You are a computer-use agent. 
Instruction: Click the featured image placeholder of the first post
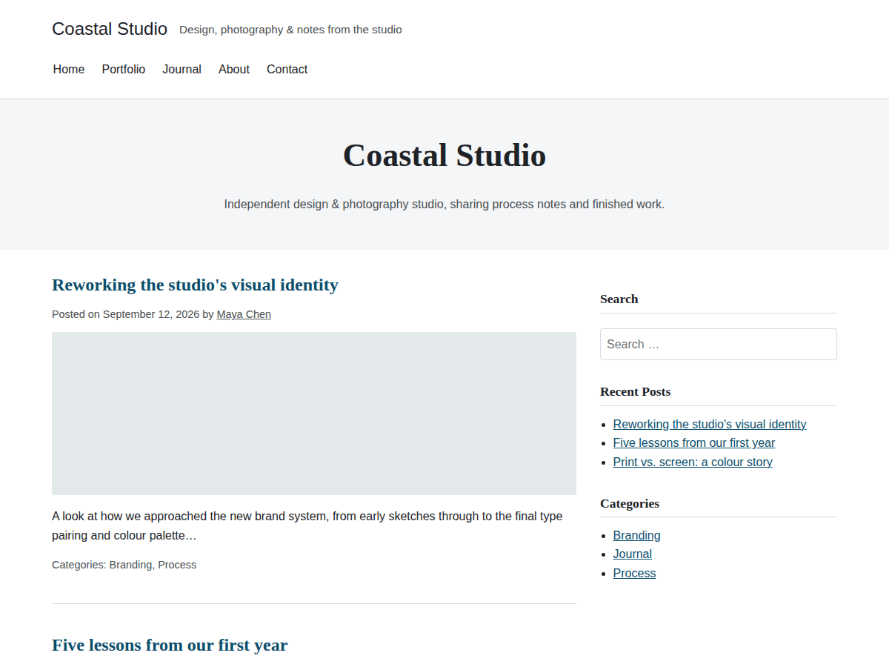(314, 414)
